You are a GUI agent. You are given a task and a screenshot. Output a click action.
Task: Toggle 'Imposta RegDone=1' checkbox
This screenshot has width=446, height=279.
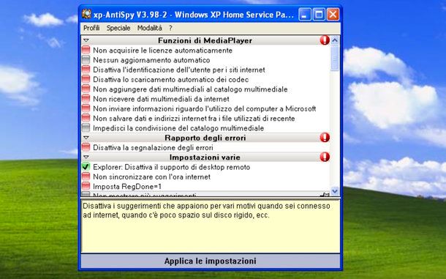pyautogui.click(x=86, y=186)
